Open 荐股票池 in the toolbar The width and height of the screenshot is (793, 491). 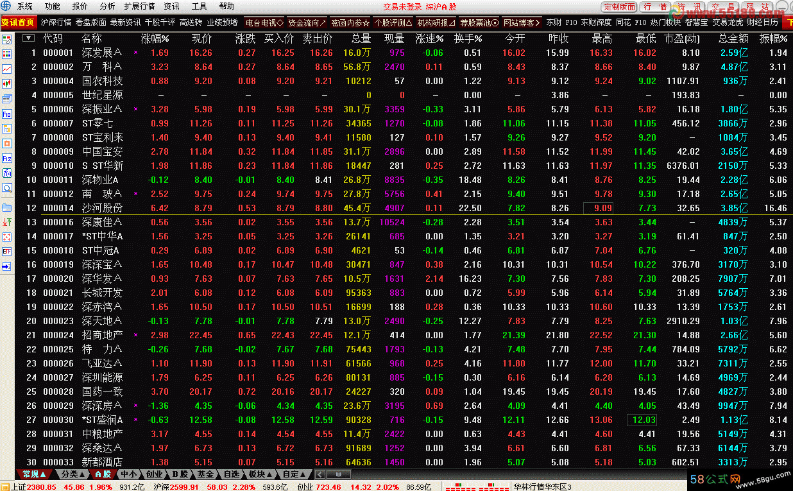479,22
